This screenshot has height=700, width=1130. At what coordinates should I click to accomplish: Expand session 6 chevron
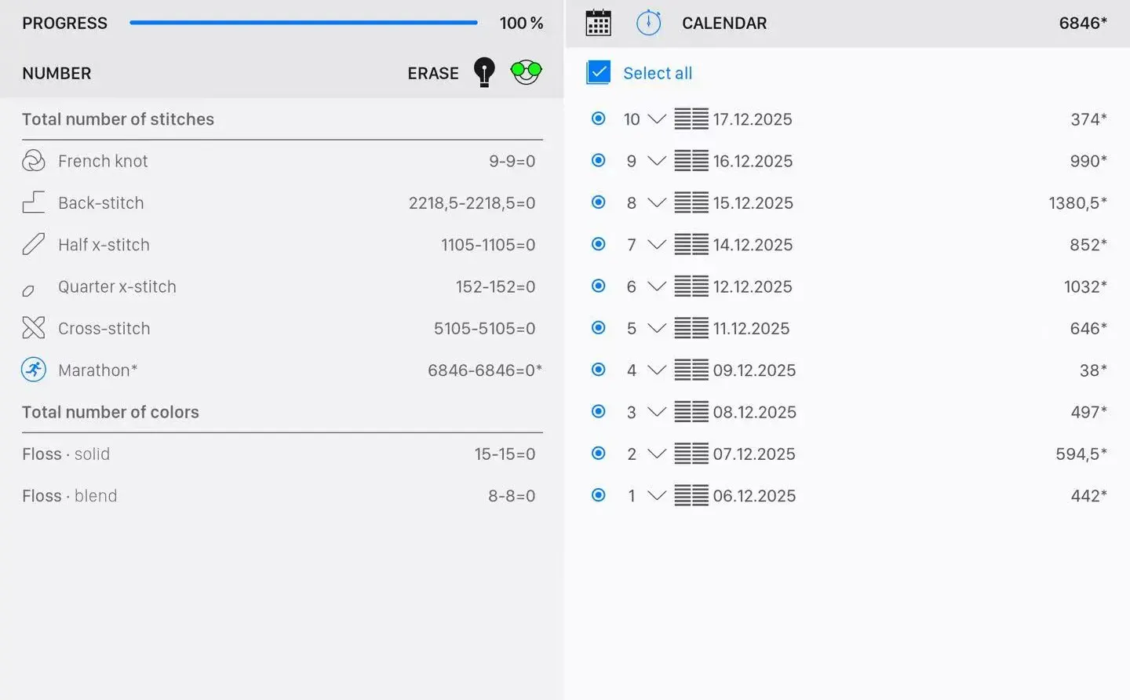pyautogui.click(x=657, y=286)
